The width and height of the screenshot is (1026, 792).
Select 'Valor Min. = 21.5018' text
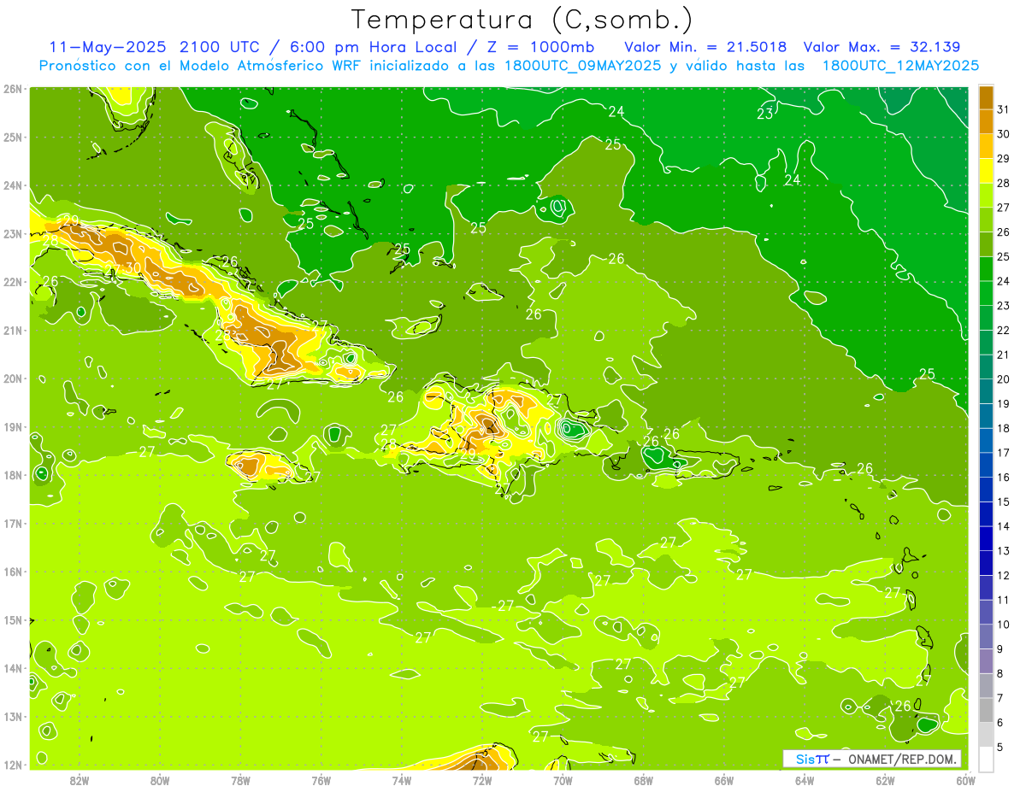(x=705, y=47)
